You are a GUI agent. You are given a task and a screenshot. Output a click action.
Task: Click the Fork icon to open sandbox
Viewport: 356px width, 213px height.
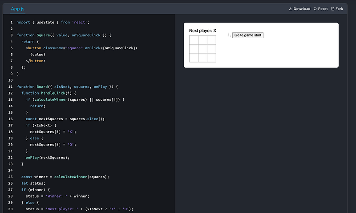pyautogui.click(x=333, y=9)
